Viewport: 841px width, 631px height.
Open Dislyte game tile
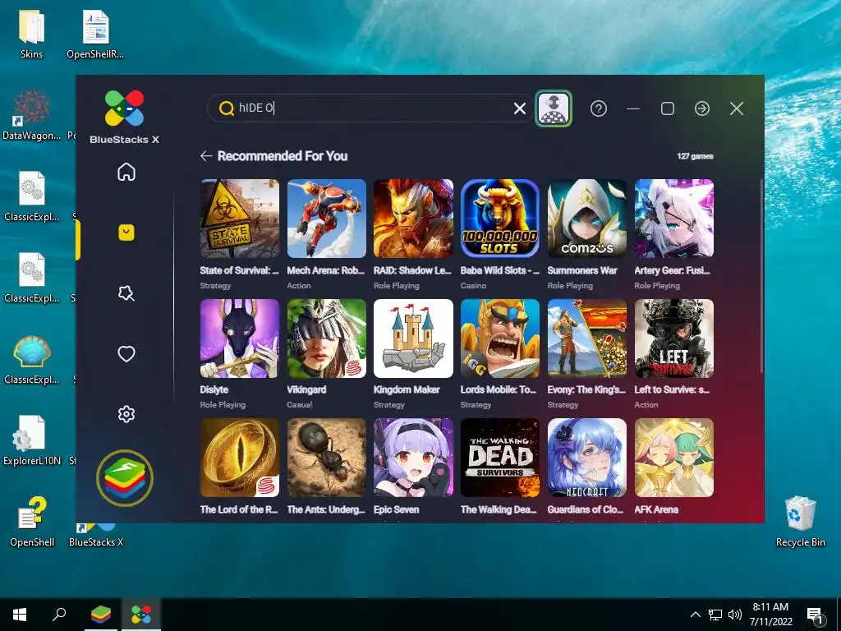[x=240, y=338]
